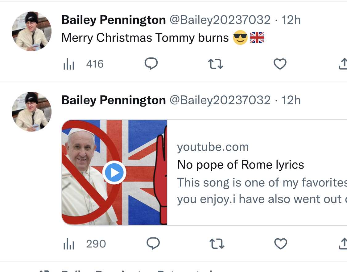The height and width of the screenshot is (272, 347).
Task: Reply to the YouTube link tweet
Action: (x=153, y=243)
